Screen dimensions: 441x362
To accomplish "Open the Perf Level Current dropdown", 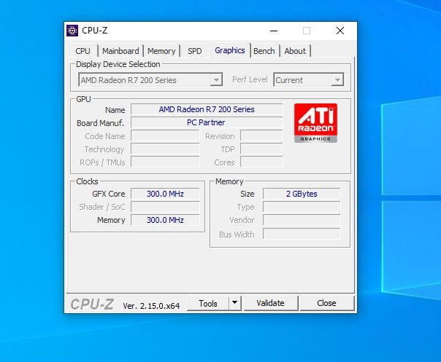I will 337,80.
